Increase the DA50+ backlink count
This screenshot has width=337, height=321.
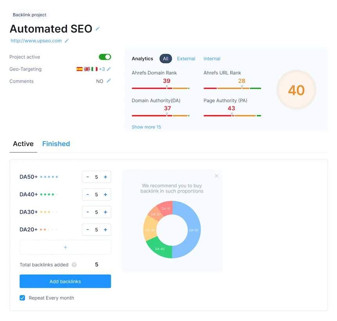[x=105, y=177]
